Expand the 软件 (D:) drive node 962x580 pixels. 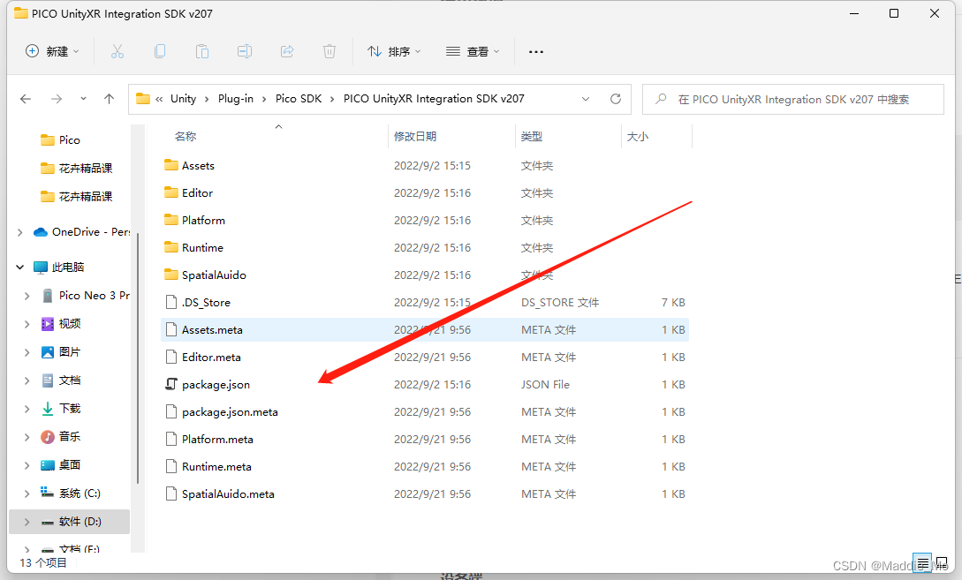[27, 521]
